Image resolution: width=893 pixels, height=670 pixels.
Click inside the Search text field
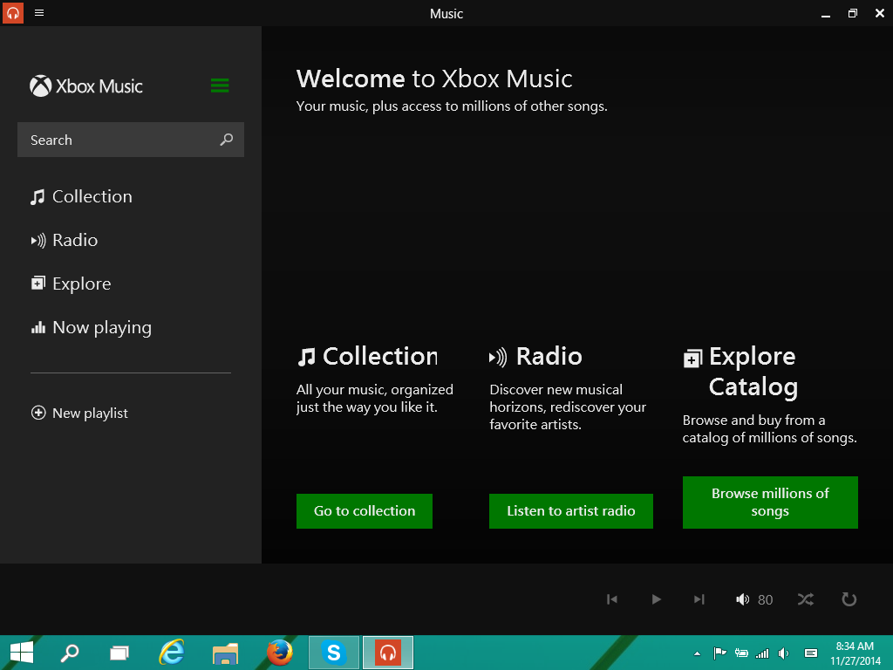131,140
